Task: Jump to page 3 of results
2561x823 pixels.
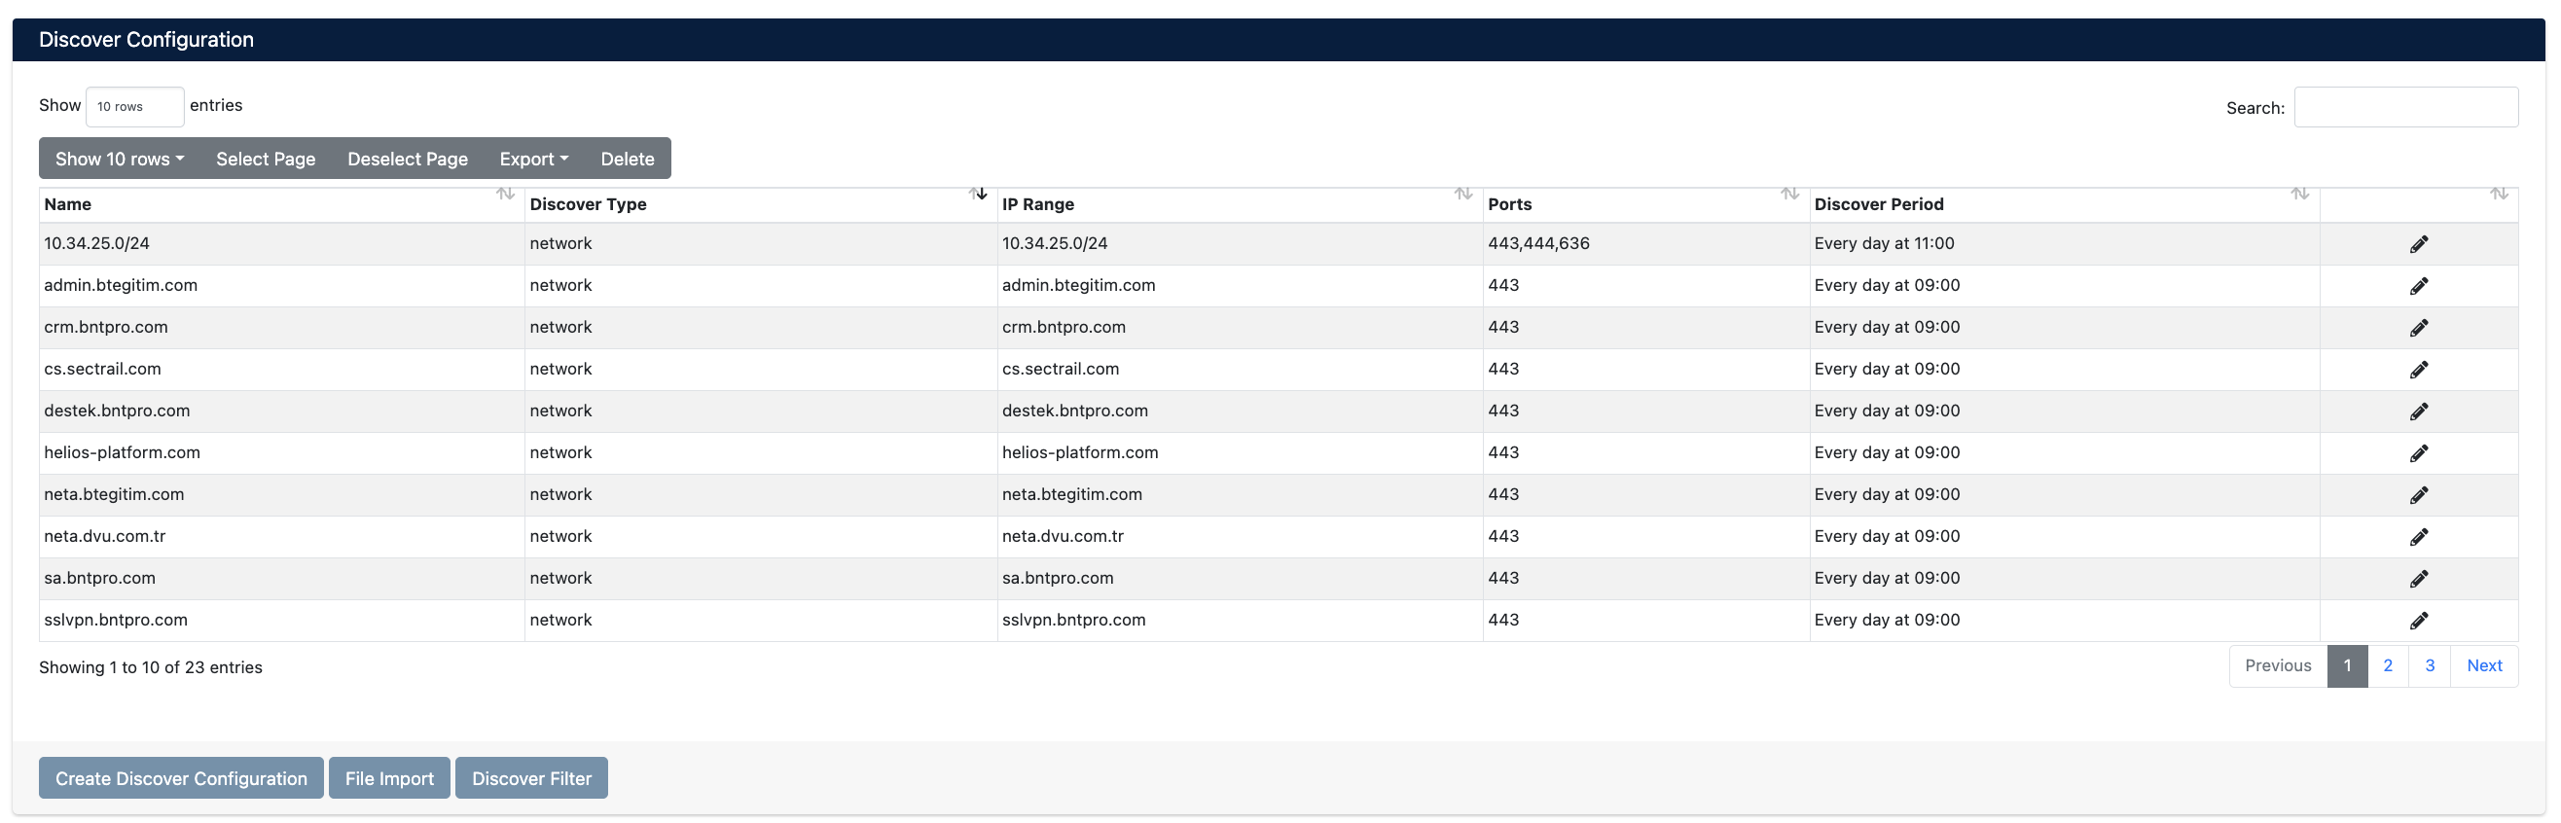Action: pos(2429,666)
